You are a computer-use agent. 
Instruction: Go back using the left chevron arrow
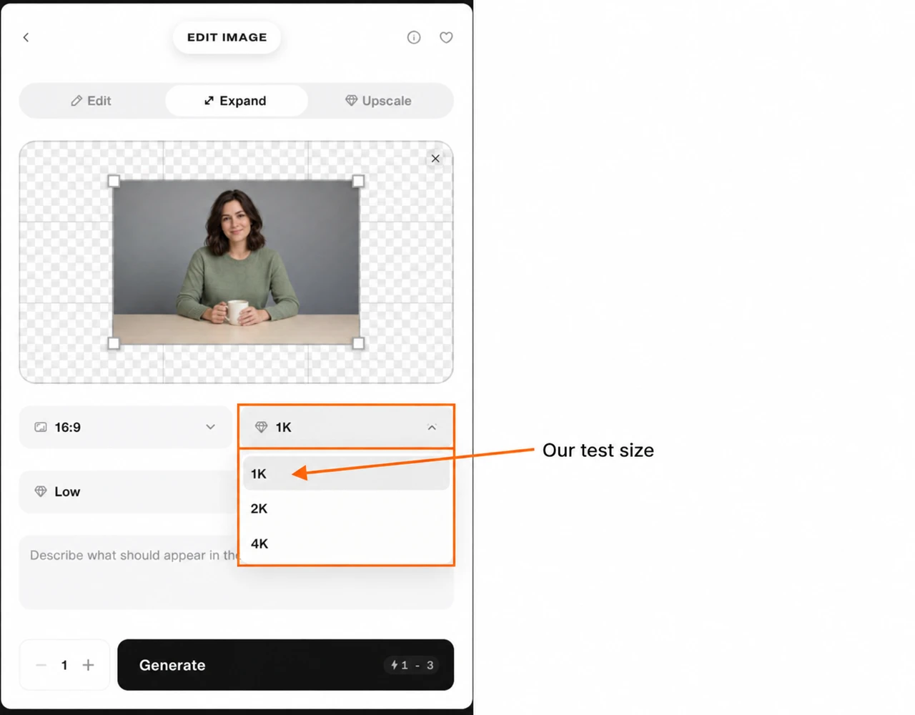pyautogui.click(x=26, y=37)
